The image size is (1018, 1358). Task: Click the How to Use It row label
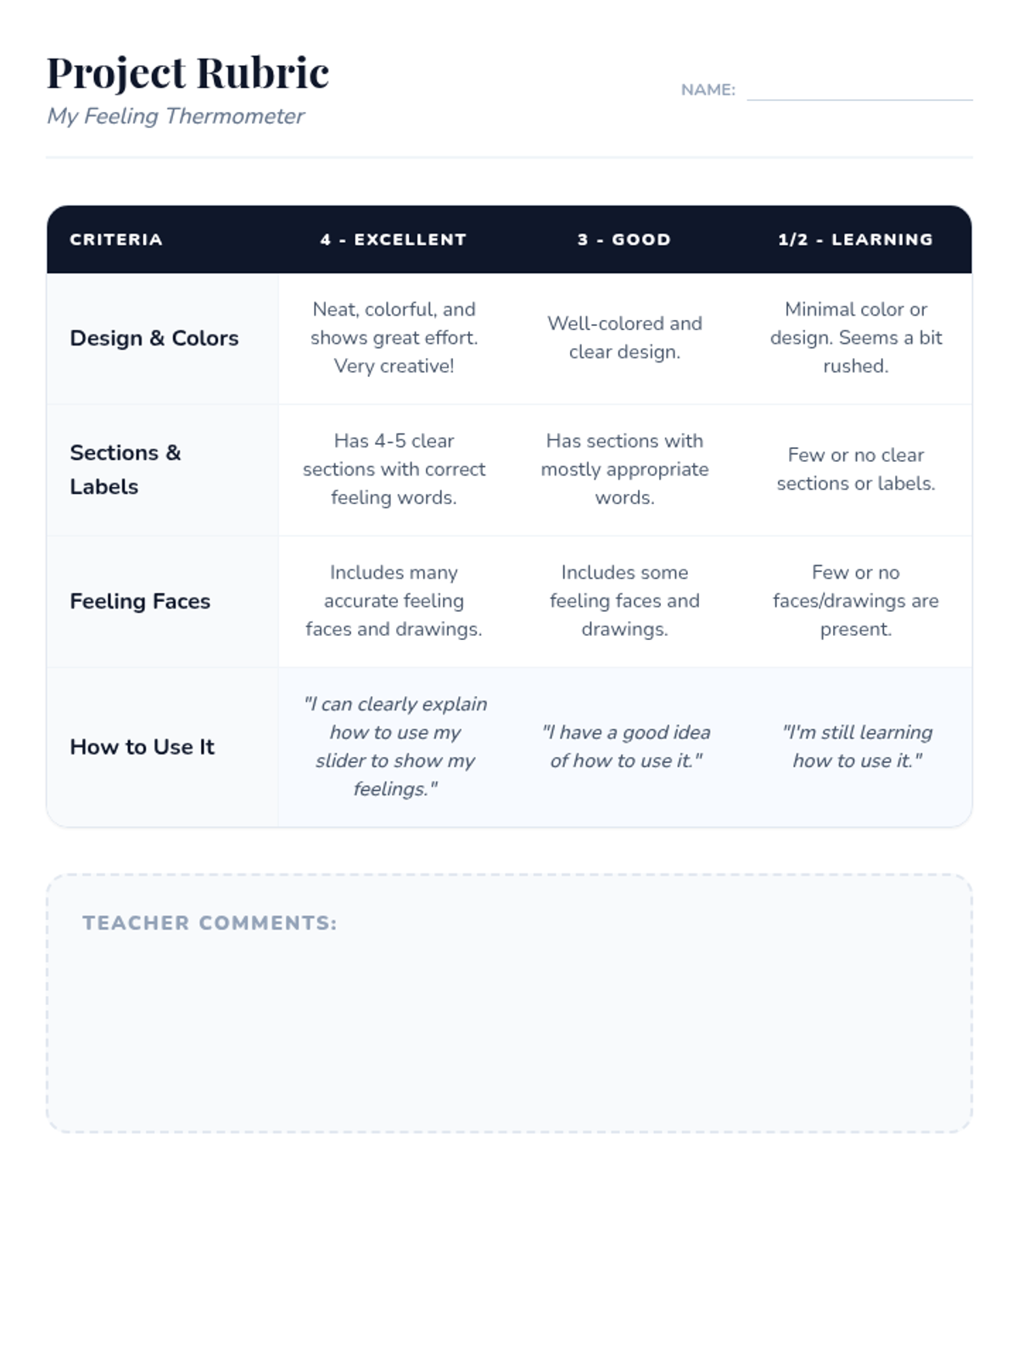(x=143, y=747)
